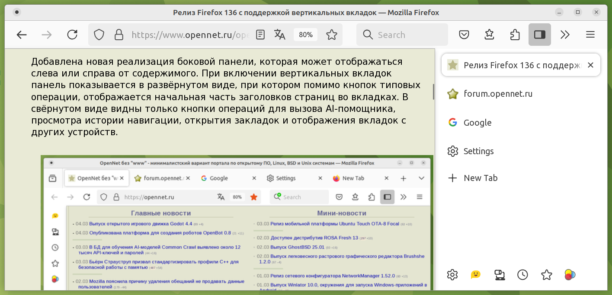Open a New Tab from the sidebar
Viewport: 612px width, 295px height.
tap(480, 178)
